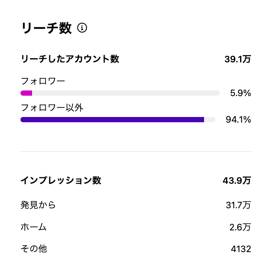Select the ホーム row label
The height and width of the screenshot is (275, 271).
click(34, 227)
